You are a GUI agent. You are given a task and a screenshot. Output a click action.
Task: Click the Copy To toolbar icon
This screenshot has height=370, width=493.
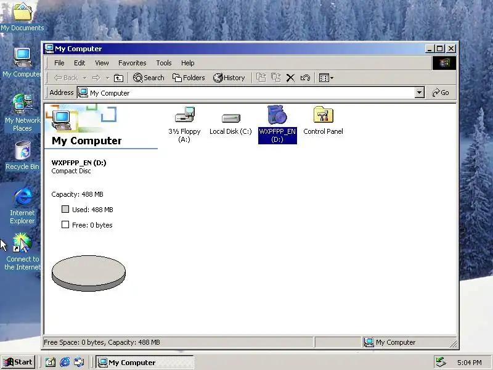[x=275, y=78]
